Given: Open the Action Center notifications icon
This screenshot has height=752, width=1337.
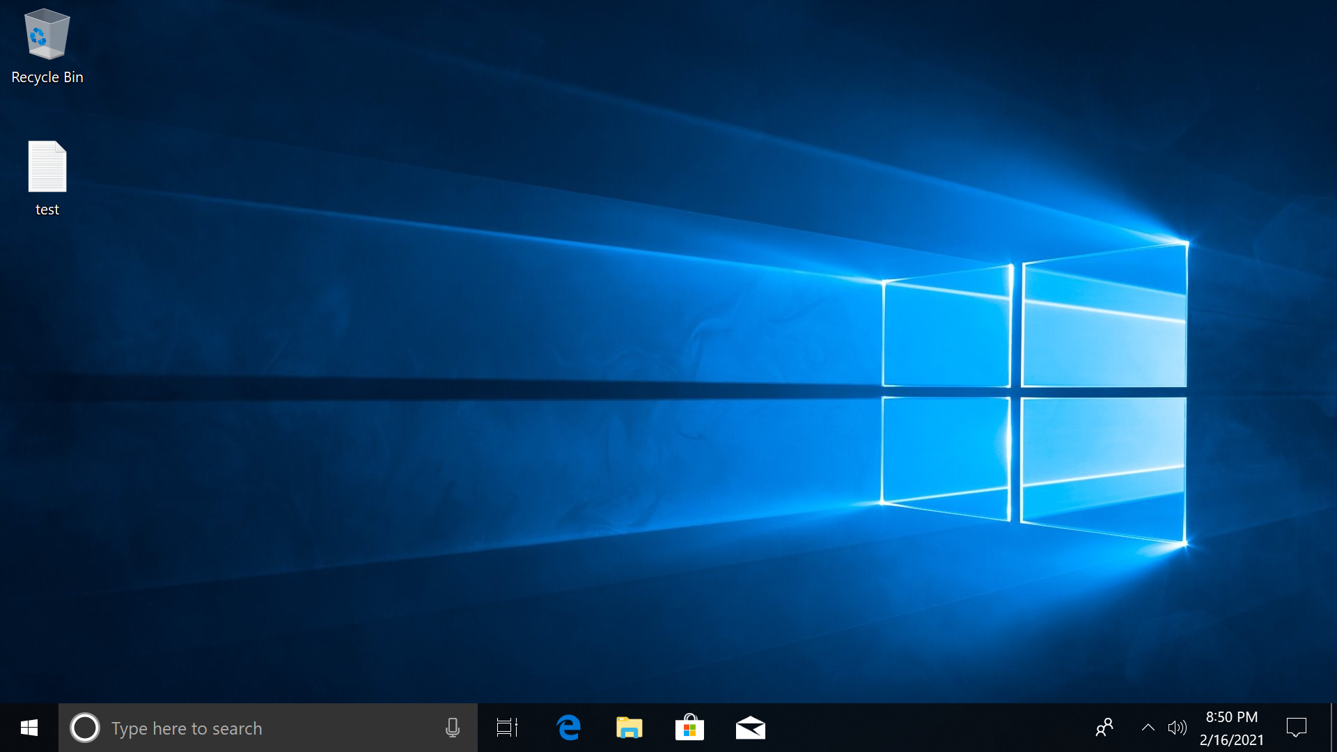Looking at the screenshot, I should pyautogui.click(x=1296, y=728).
